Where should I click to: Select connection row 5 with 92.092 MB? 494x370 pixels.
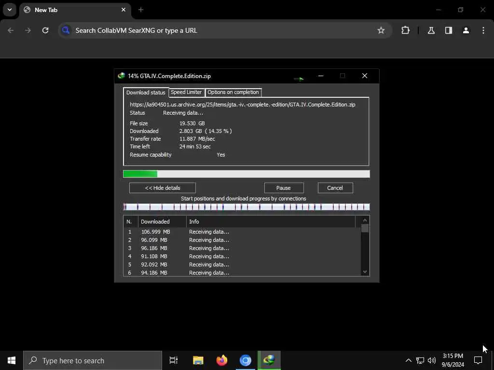pos(242,264)
